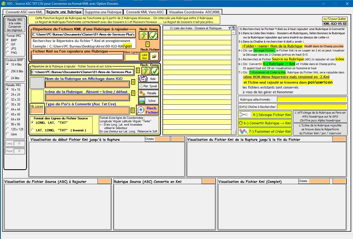Image resolution: width=353 pixels, height=239 pixels.
Task: Select the 32 x 32 resize option
Action: [x=8, y=99]
